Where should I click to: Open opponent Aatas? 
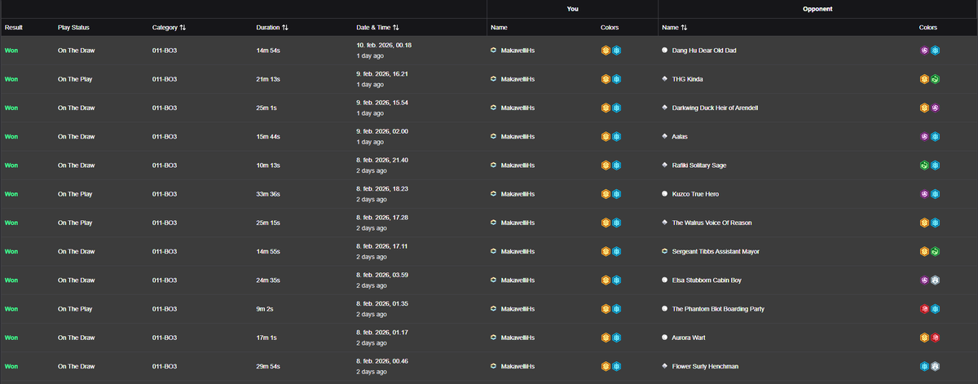681,137
